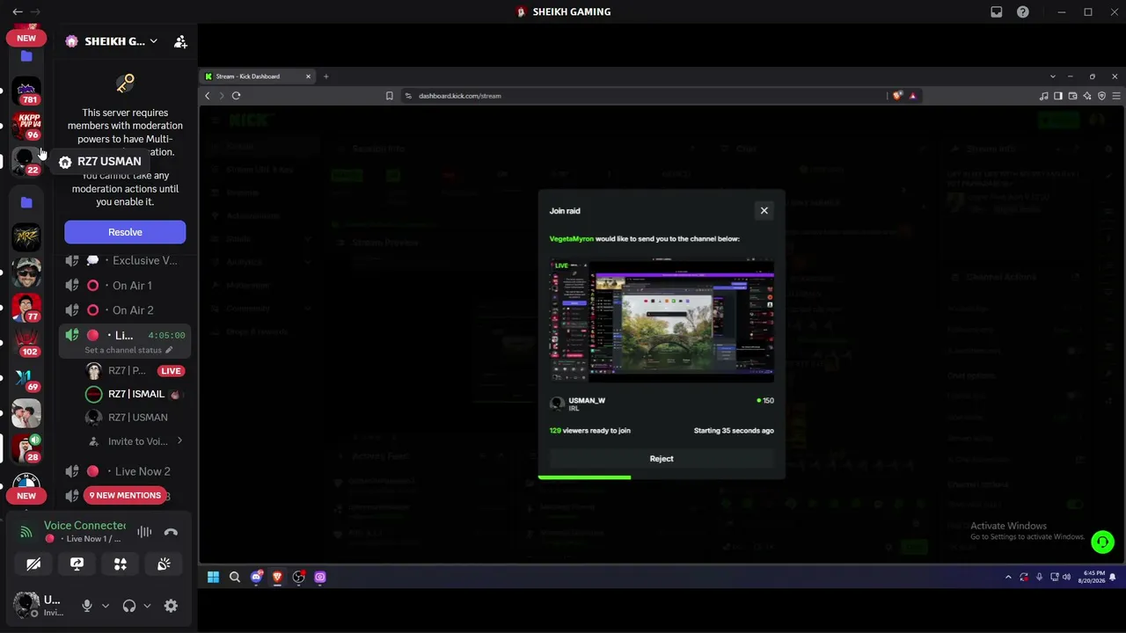This screenshot has width=1126, height=633.
Task: Go back with Discord arrow
Action: [x=17, y=11]
